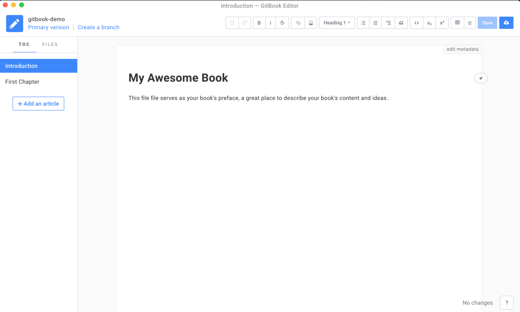Select First Chapter in the table of contents
This screenshot has width=520, height=312.
point(22,82)
